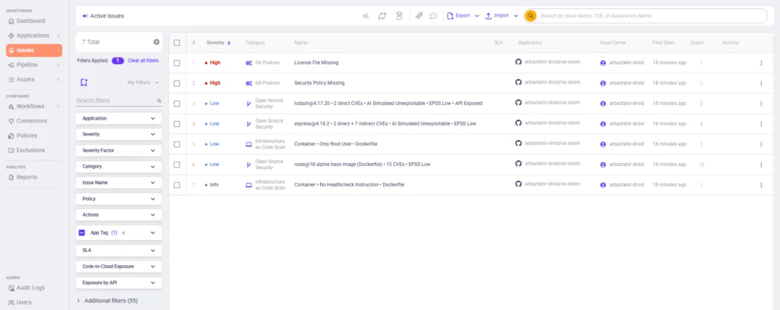Open actions menu for Only Root User issue

click(x=761, y=144)
